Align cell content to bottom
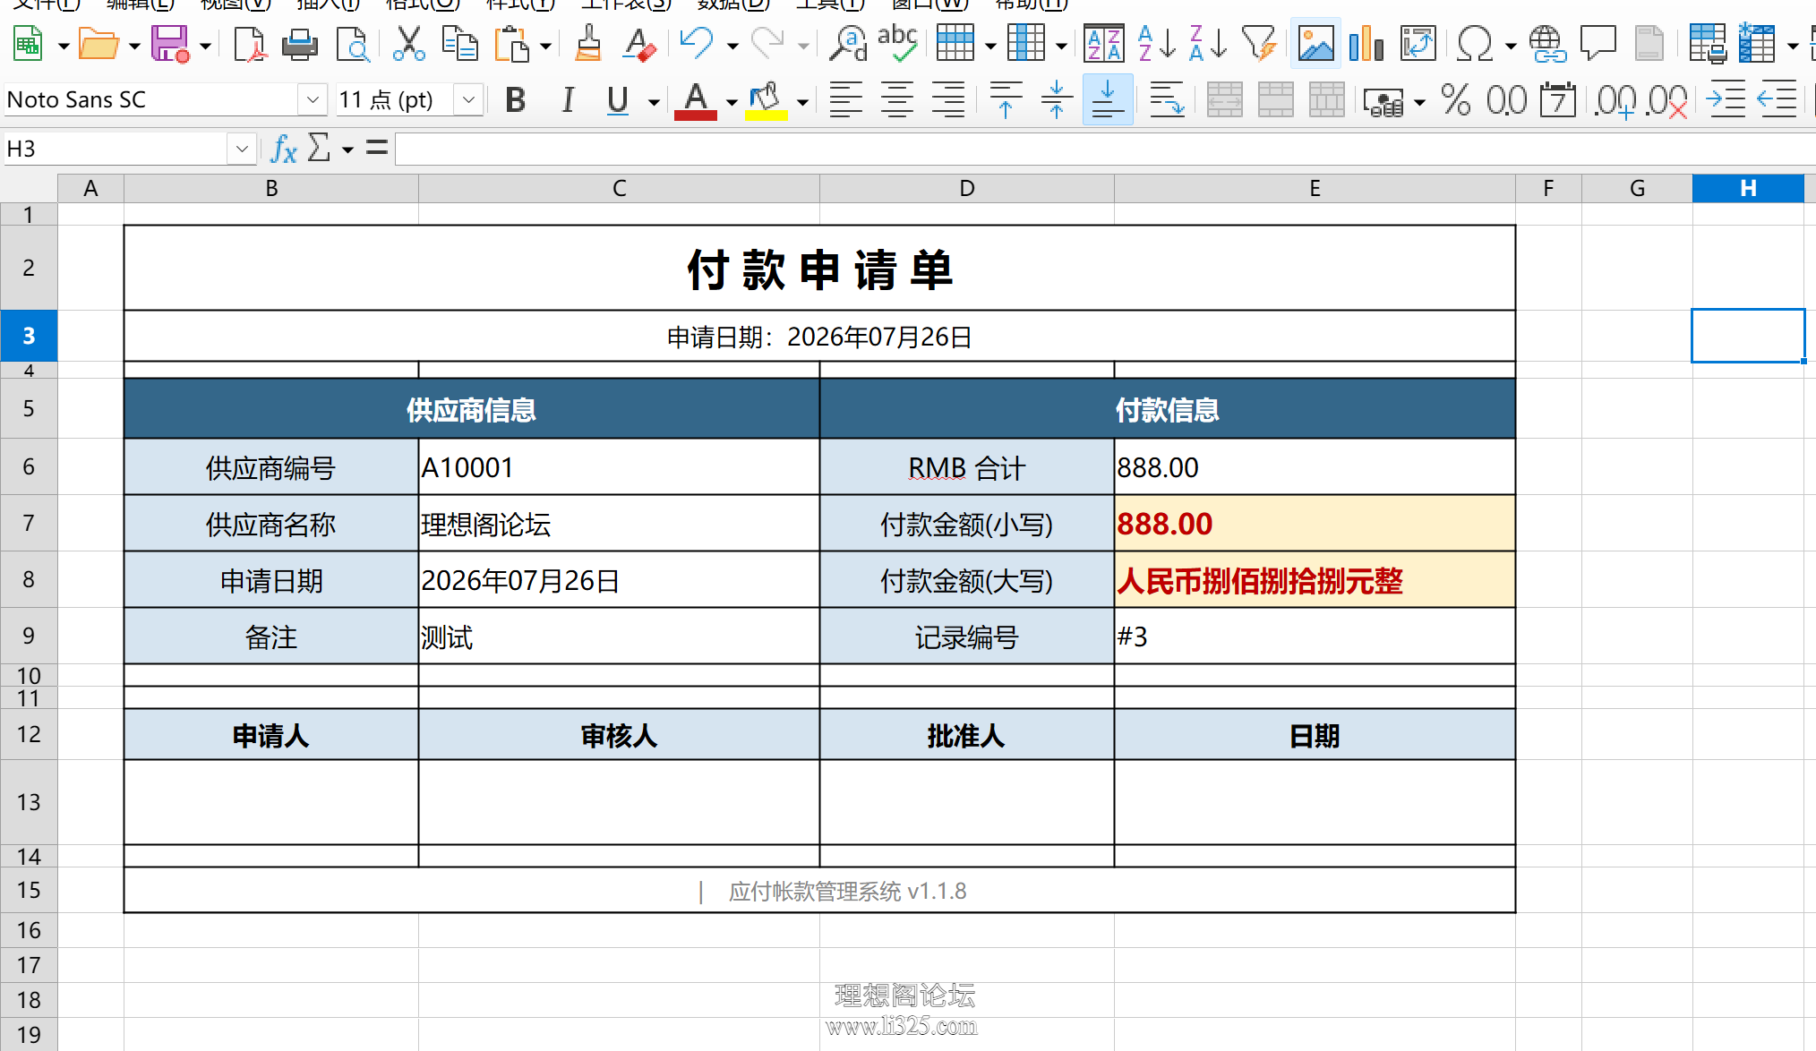 point(1108,100)
